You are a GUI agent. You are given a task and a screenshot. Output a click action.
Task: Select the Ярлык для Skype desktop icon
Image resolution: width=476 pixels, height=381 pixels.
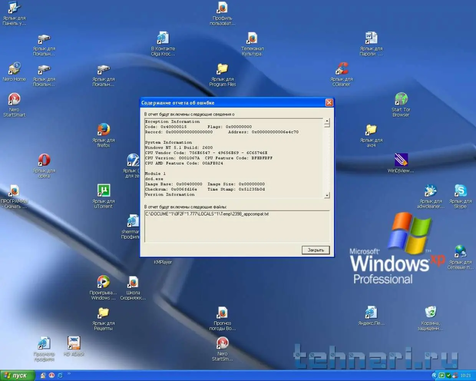(x=460, y=196)
